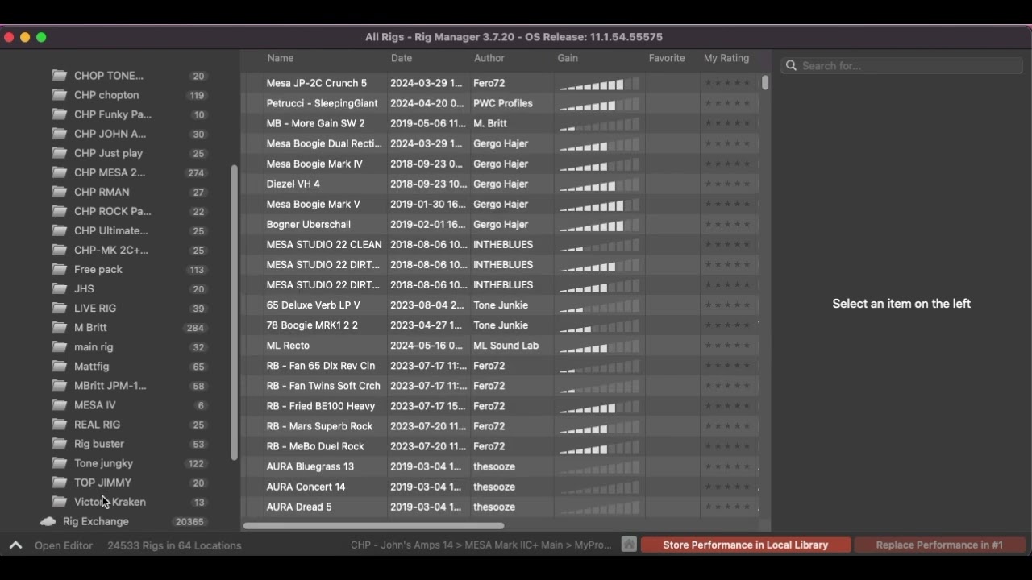This screenshot has width=1032, height=580.
Task: Set the star rating for ML Recto
Action: tap(727, 346)
